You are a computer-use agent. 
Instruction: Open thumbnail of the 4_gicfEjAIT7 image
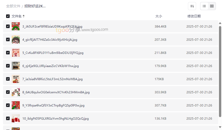tap(16, 39)
